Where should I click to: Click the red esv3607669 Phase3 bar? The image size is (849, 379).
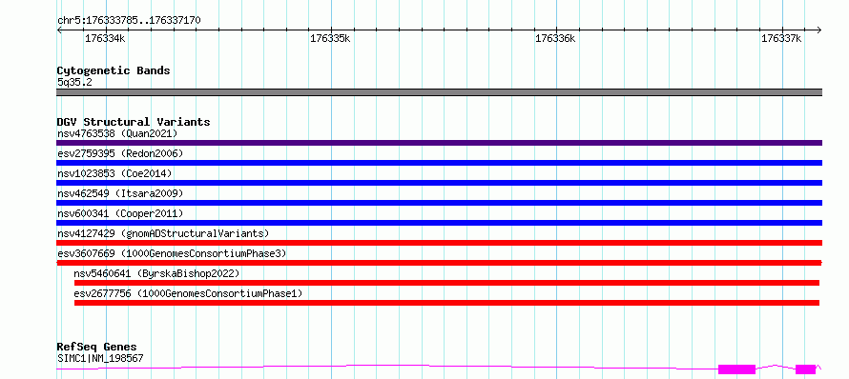click(x=439, y=263)
